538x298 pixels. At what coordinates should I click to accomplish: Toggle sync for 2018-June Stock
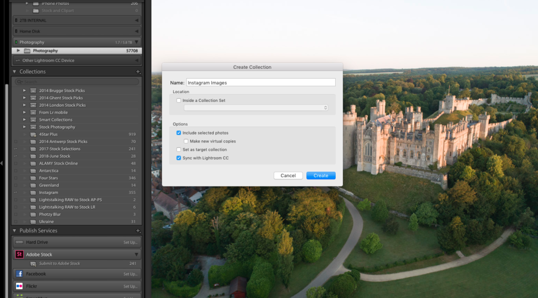point(15,156)
